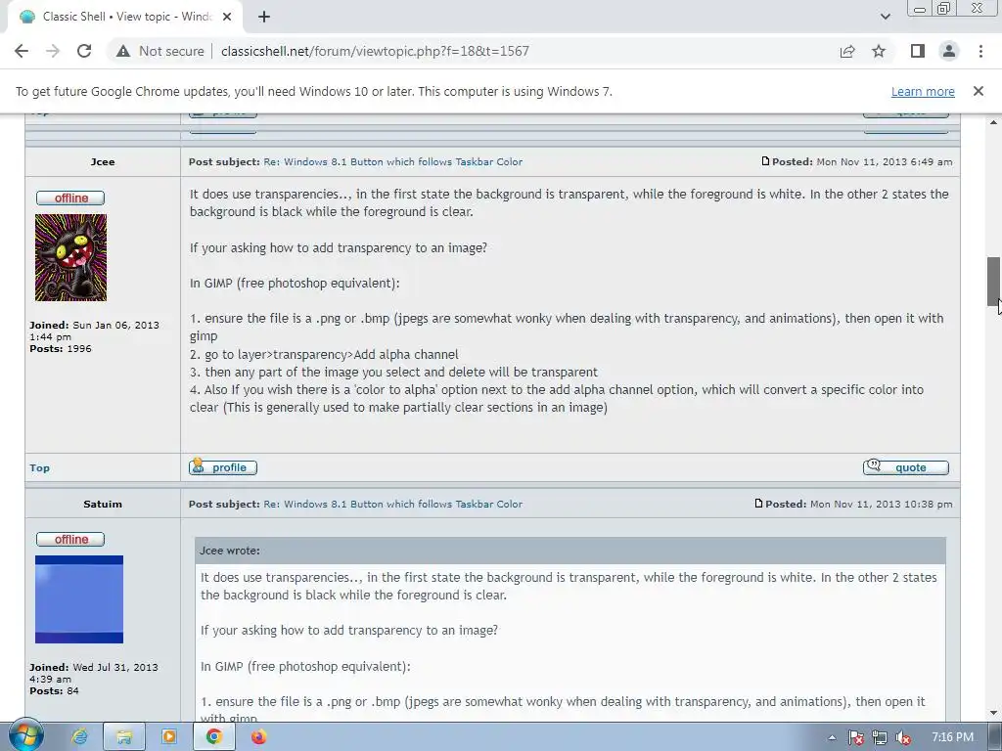The height and width of the screenshot is (751, 1002).
Task: Go back with the browser back arrow
Action: click(22, 51)
